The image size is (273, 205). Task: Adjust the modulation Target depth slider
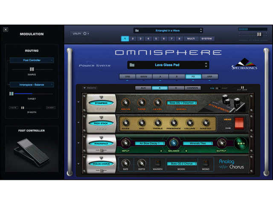pos(12,94)
